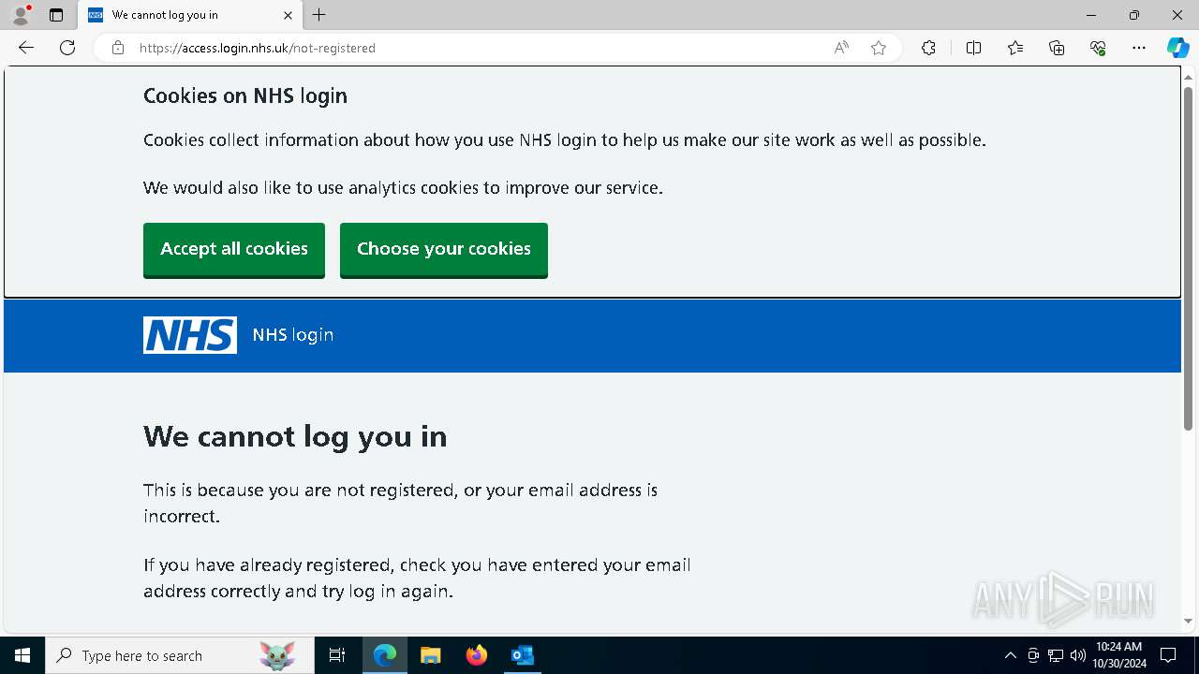Open the Copilot sidebar
The height and width of the screenshot is (674, 1199).
pos(1177,48)
